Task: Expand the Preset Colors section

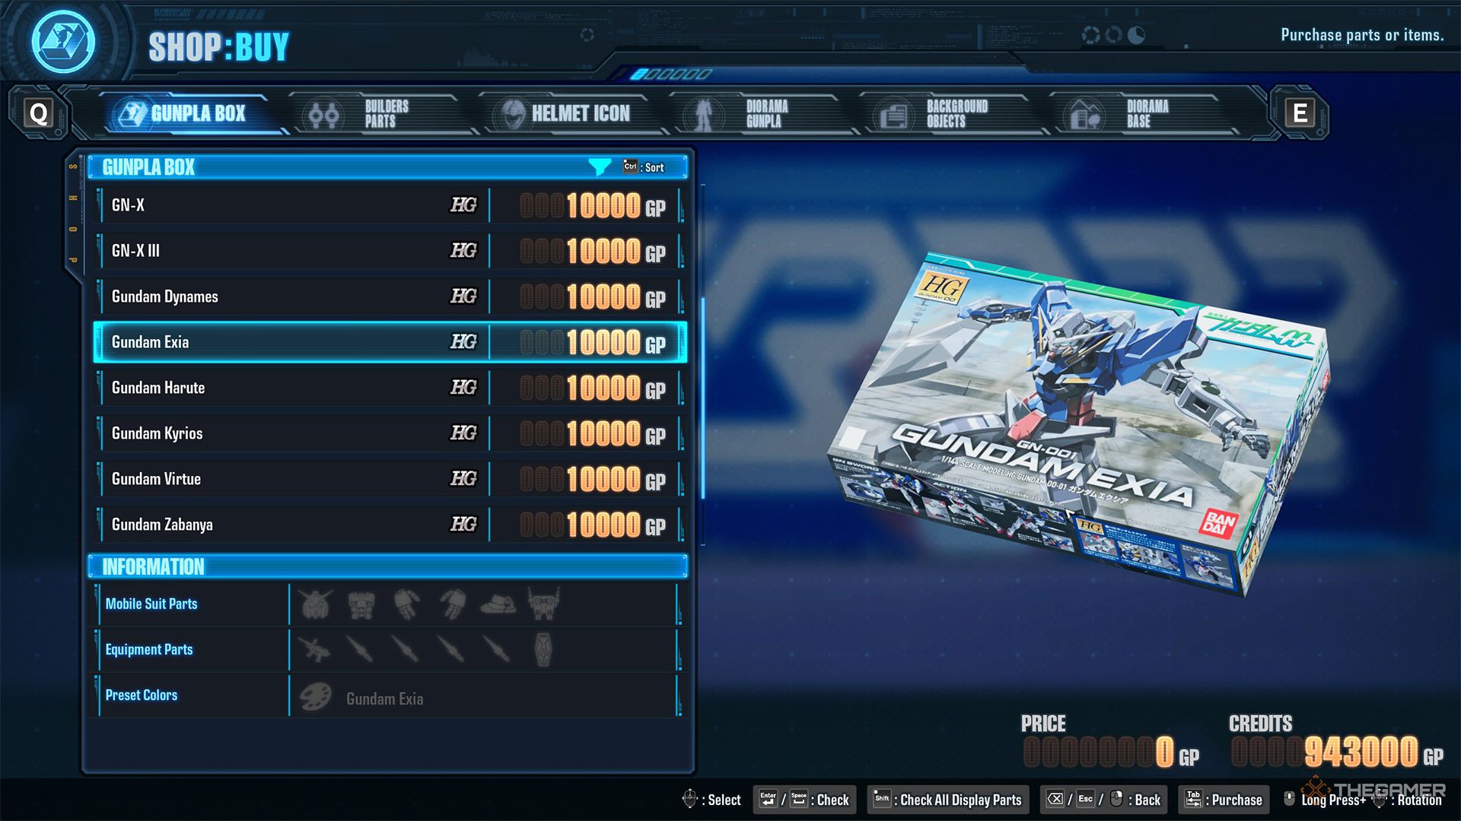Action: coord(141,696)
